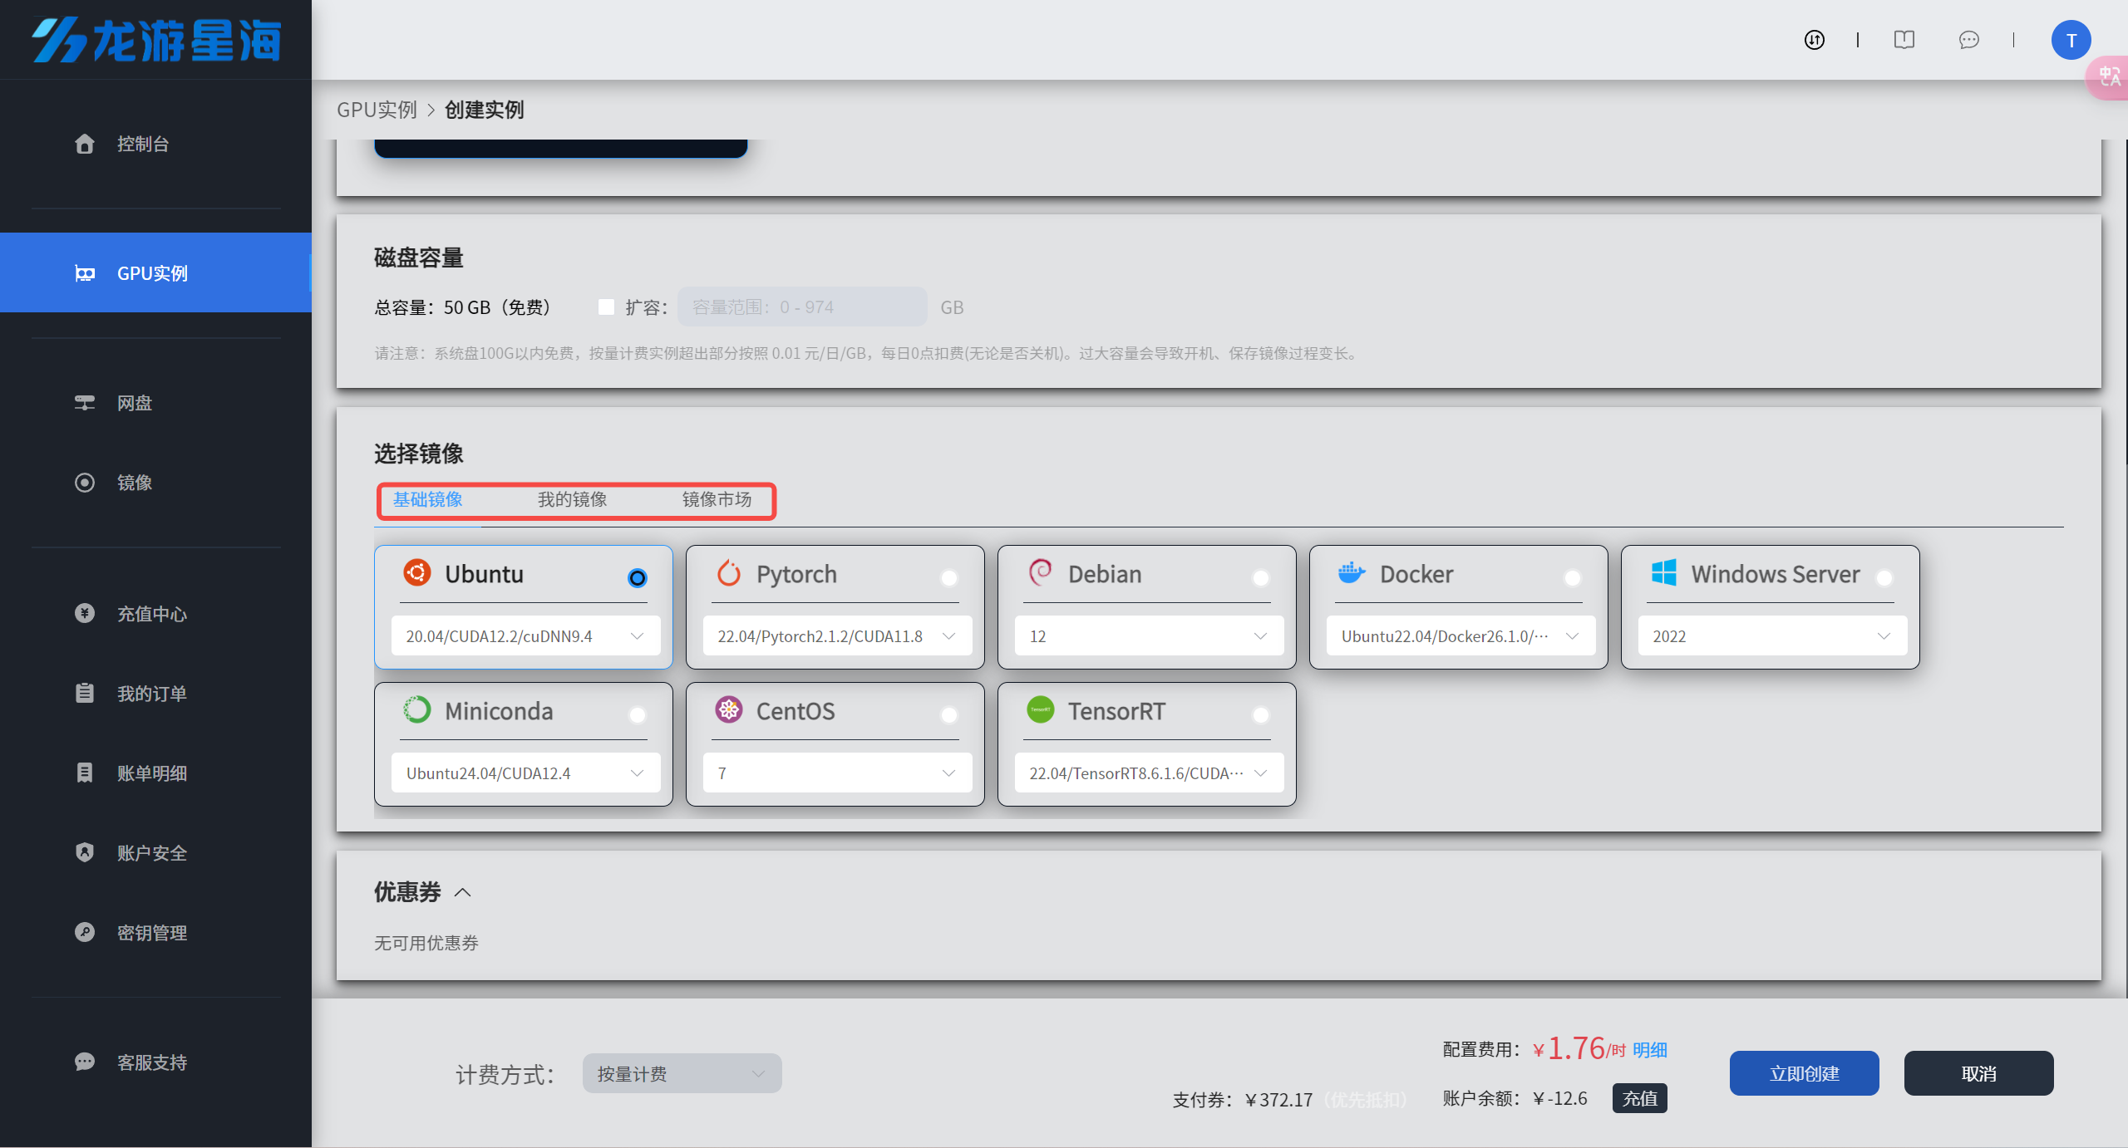
Task: Click the recharge center yen icon
Action: click(84, 613)
